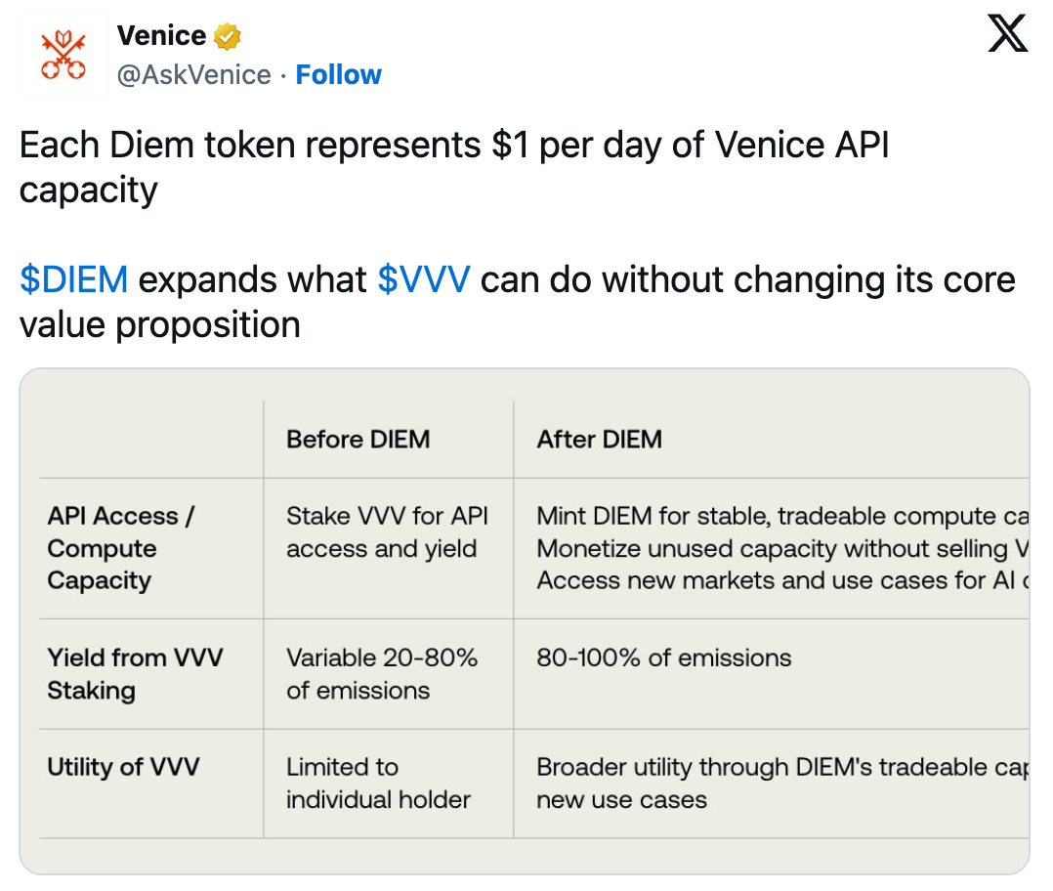Select the "API Access / Compute Capacity" row label
1053x891 pixels.
click(120, 548)
